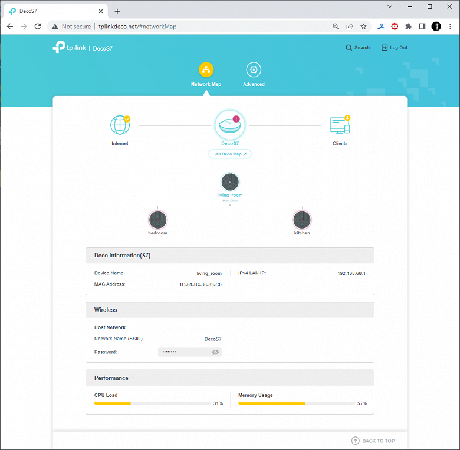Open Chrome three-dot menu
The image size is (460, 450).
click(450, 27)
